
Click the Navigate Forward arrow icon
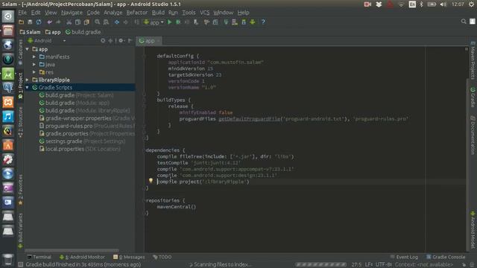(126, 22)
